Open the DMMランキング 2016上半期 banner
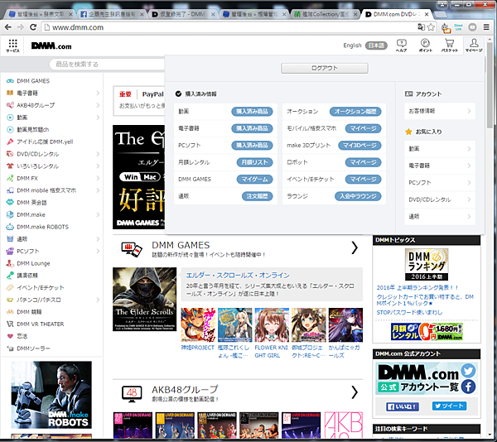Image resolution: width=497 pixels, height=442 pixels. (x=427, y=264)
